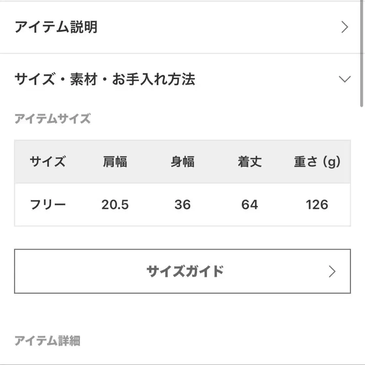
Task: Open the アイテム説明 chevron arrow
Action: point(344,28)
